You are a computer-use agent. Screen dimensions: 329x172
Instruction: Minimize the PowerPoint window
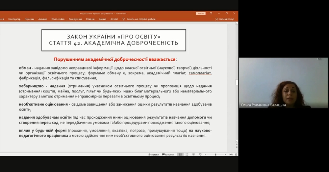tap(219, 14)
